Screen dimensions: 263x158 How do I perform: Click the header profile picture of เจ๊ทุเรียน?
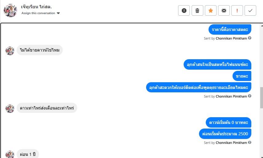pyautogui.click(x=10, y=10)
